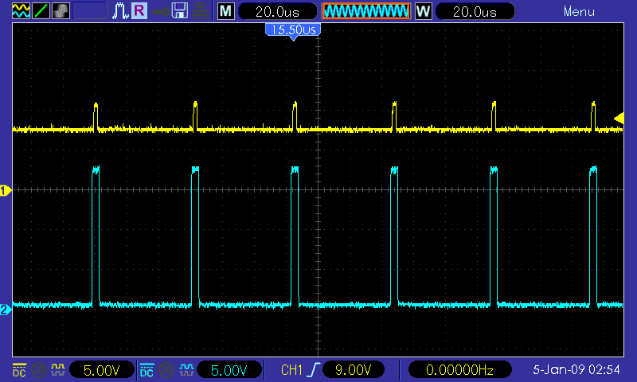Toggle the CH1 20 MHz bandwidth limit icon

tap(38, 370)
